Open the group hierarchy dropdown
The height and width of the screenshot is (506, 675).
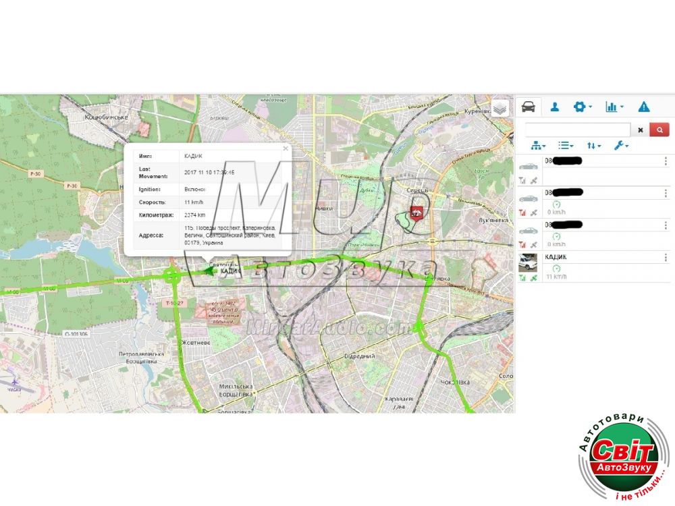pos(539,146)
